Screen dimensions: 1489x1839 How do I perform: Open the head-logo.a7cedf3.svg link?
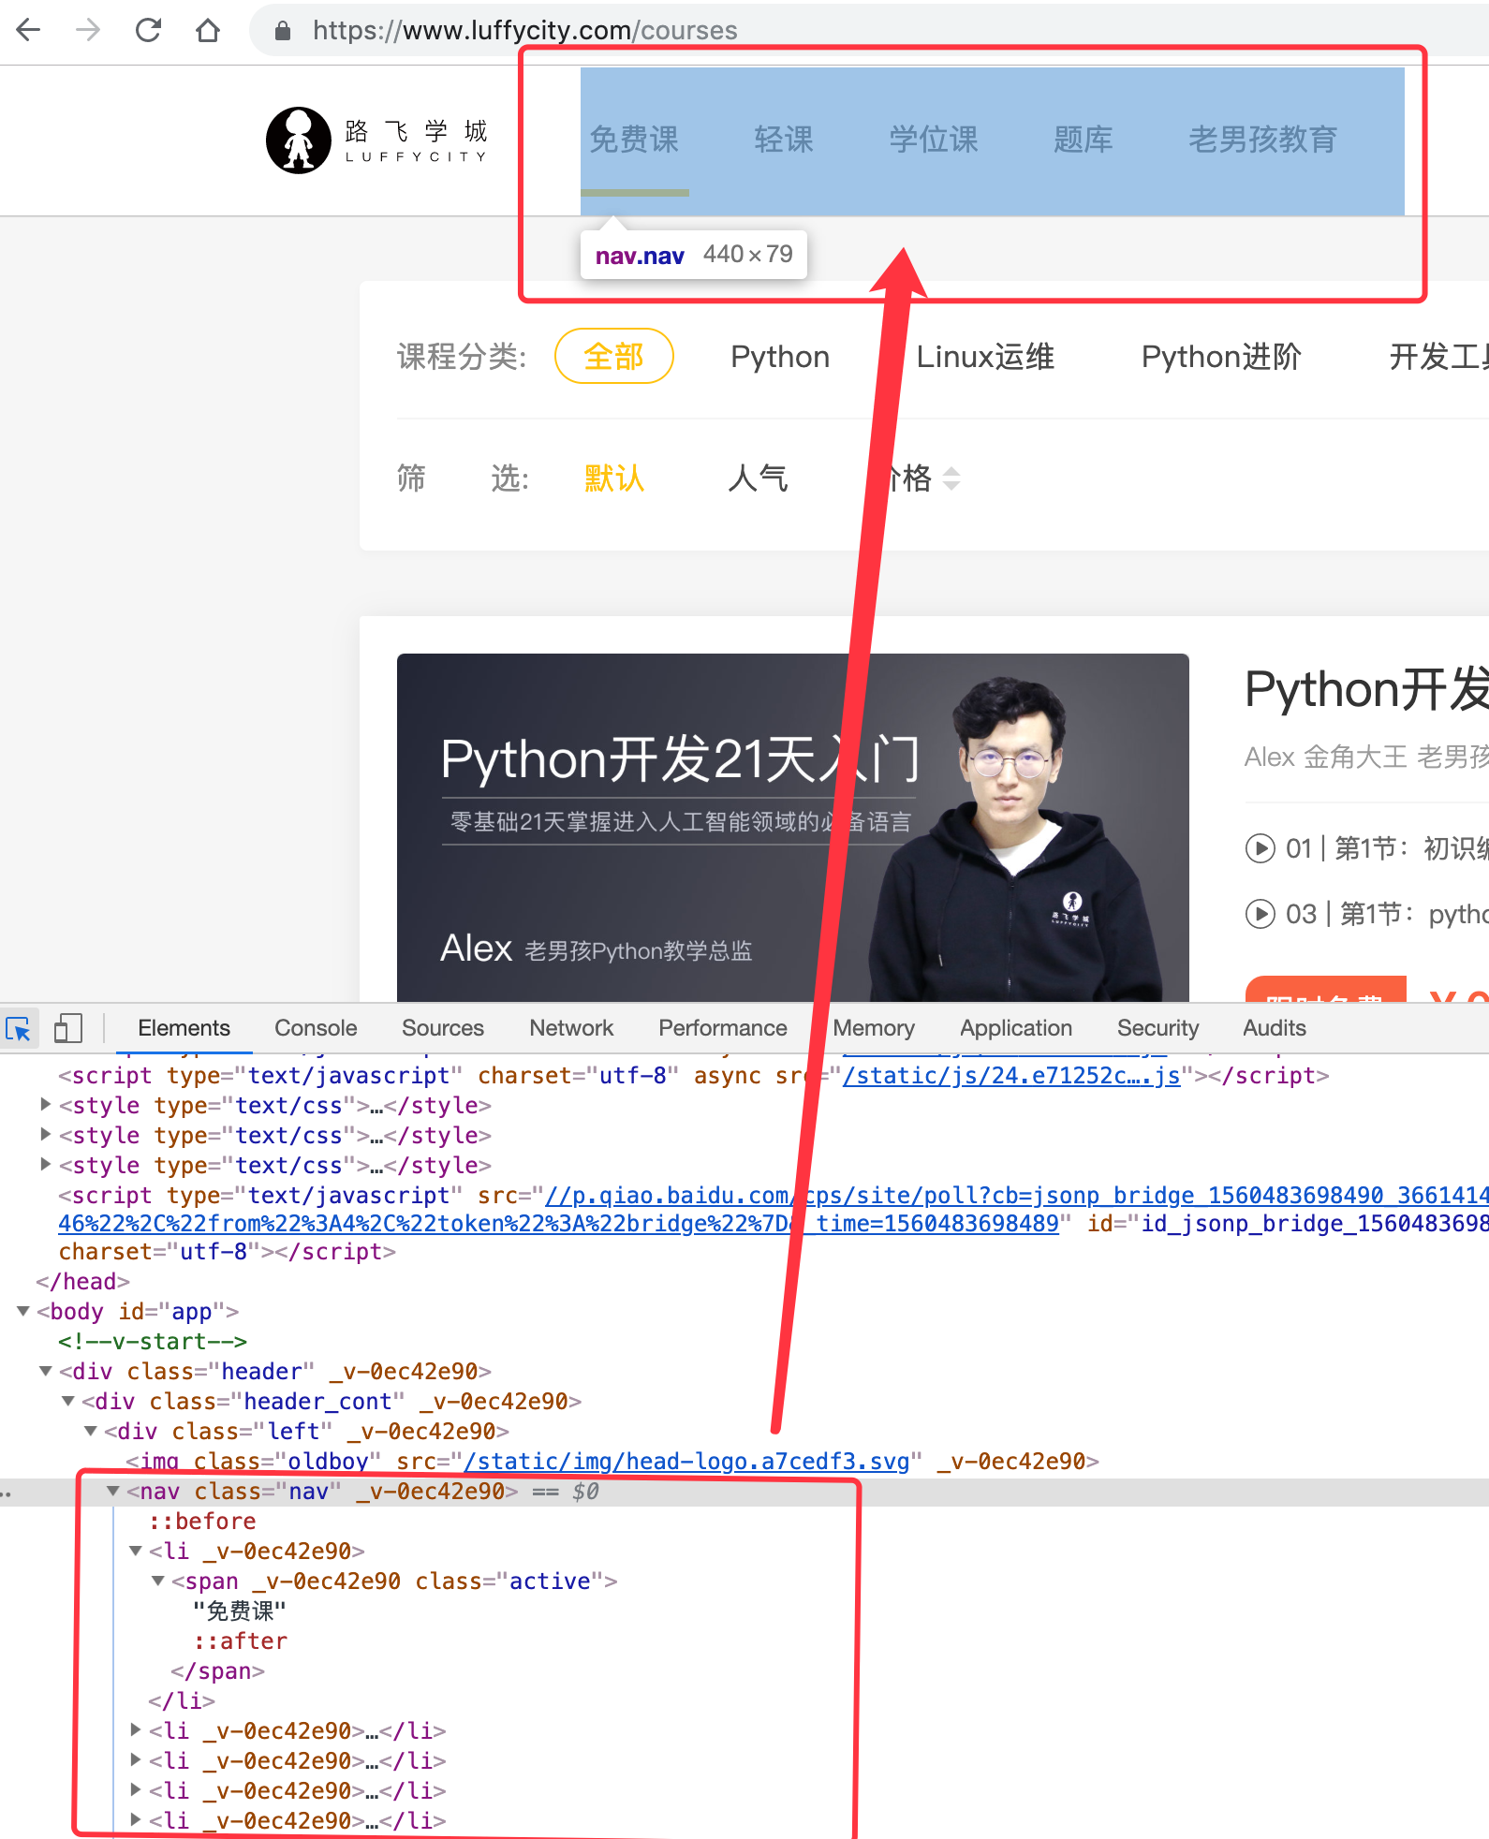(x=686, y=1462)
